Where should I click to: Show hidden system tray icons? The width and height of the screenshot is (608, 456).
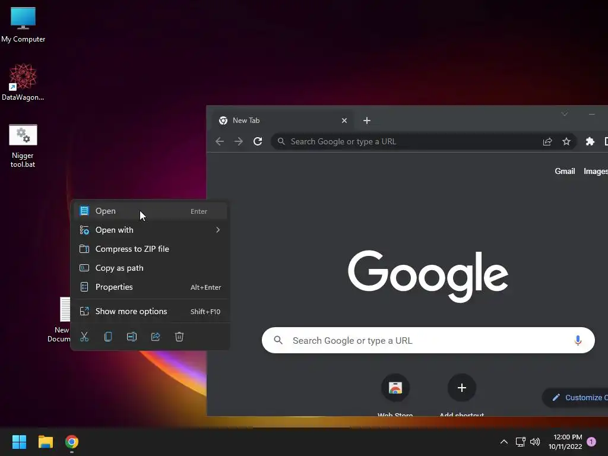(503, 442)
